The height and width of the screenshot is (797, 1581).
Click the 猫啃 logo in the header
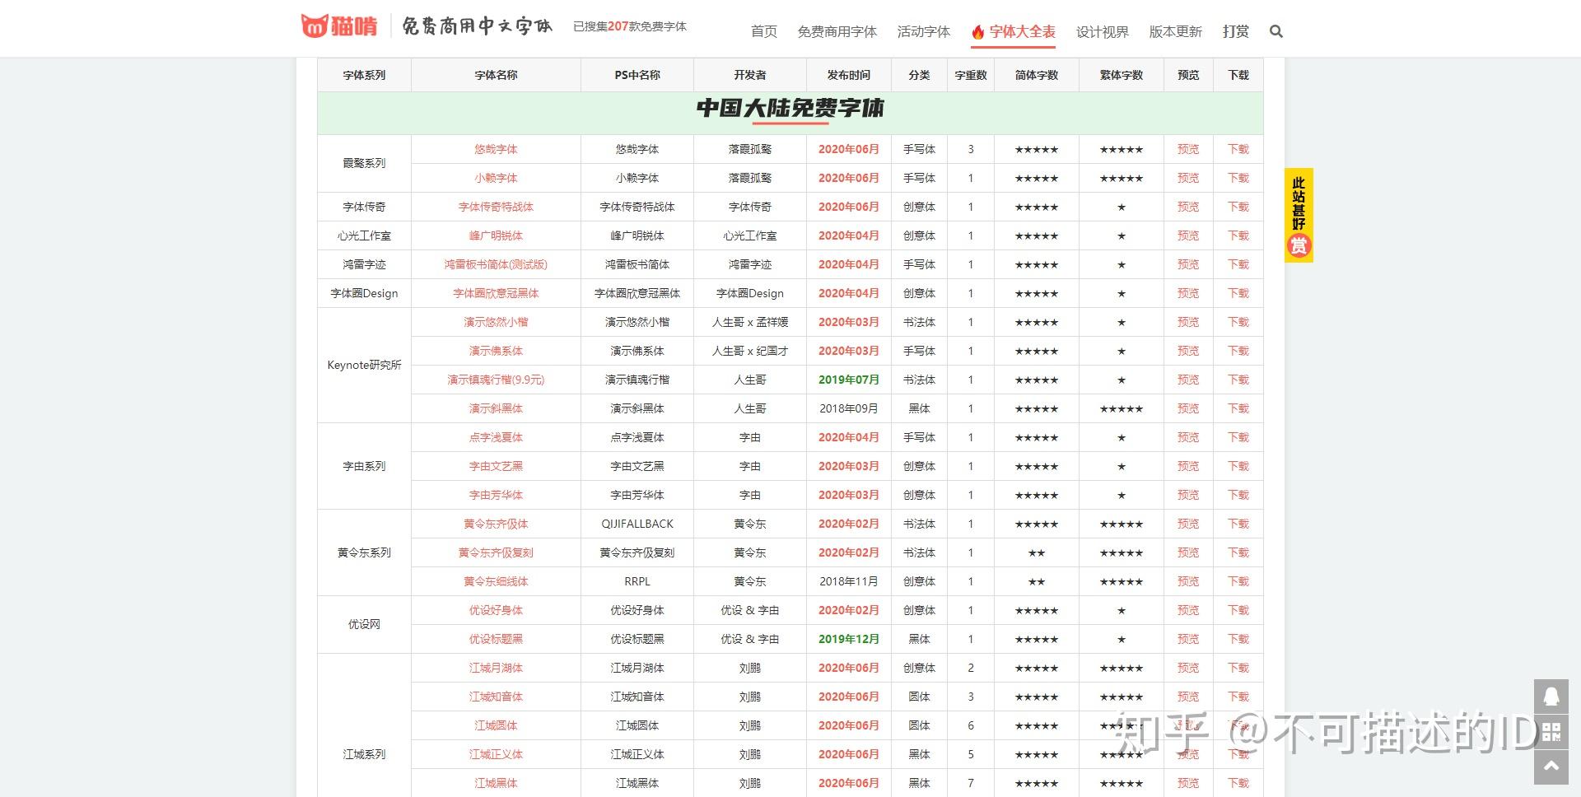click(339, 26)
